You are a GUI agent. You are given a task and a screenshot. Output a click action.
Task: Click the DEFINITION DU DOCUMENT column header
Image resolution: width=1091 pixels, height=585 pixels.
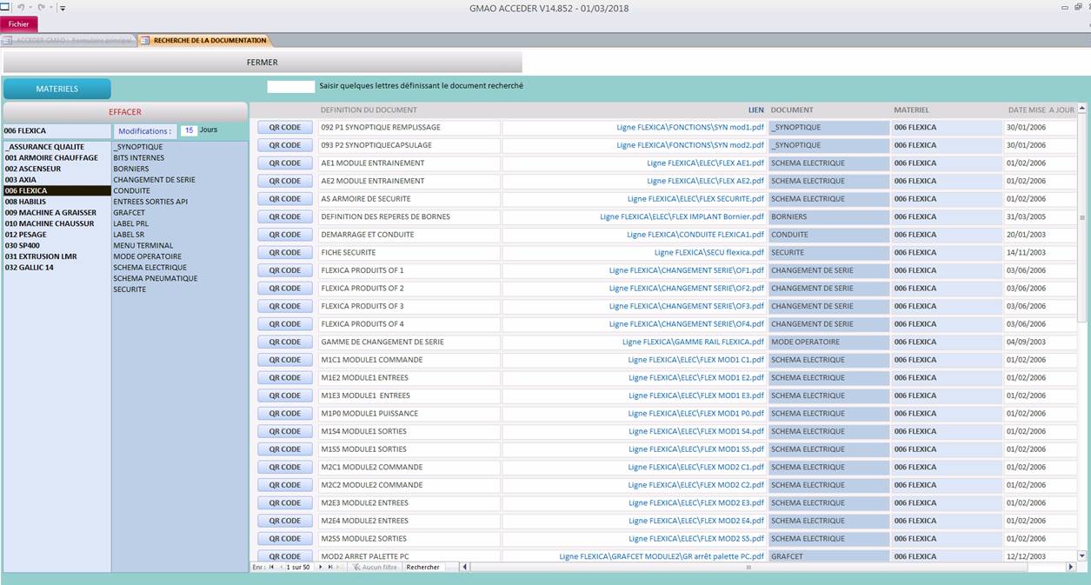tap(369, 110)
